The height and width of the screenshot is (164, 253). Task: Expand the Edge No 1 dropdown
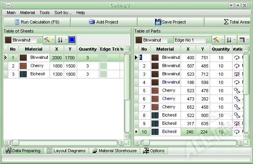click(208, 40)
